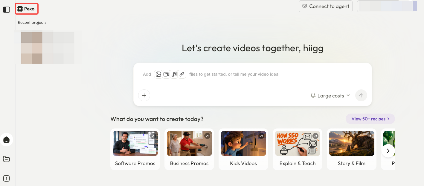The width and height of the screenshot is (424, 186).
Task: Click the Explain & Teach label
Action: (298, 163)
